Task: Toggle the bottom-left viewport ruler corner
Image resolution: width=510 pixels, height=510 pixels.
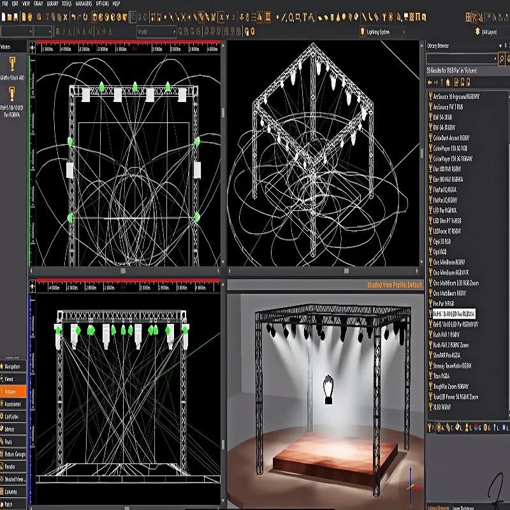Action: pyautogui.click(x=33, y=287)
